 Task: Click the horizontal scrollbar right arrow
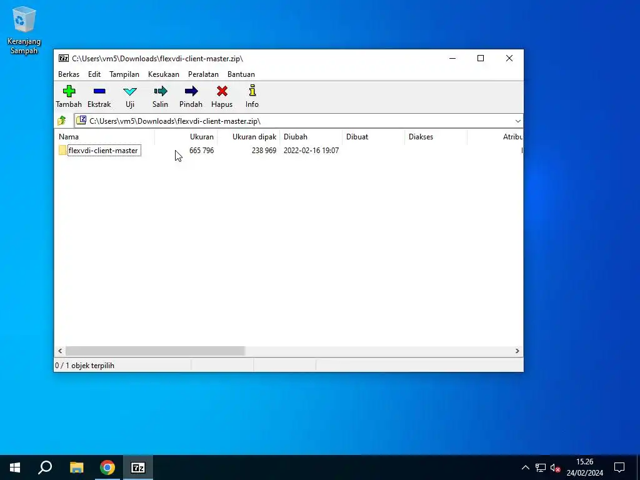(517, 351)
